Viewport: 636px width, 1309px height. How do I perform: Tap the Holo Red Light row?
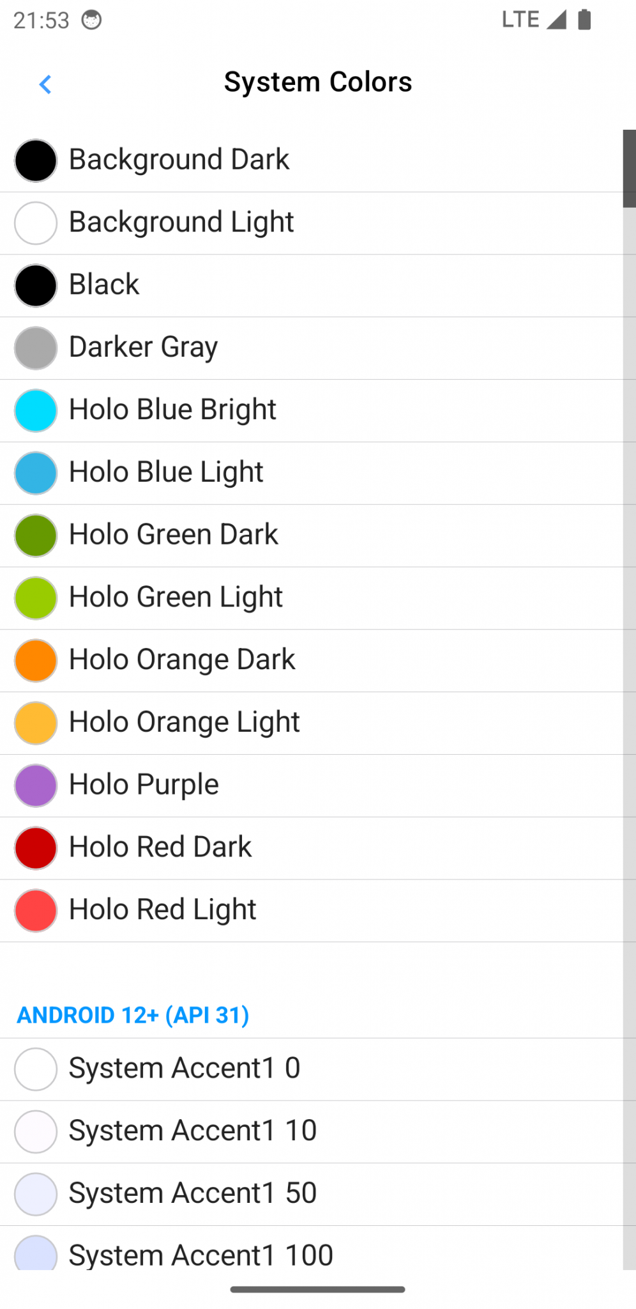[x=312, y=911]
